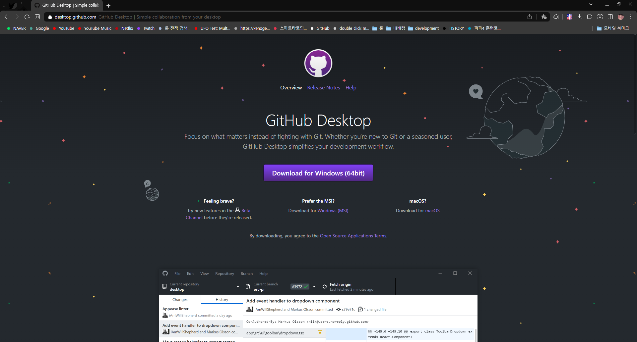Open the 피파4 훈련코... bookmark
This screenshot has height=342, width=637.
[484, 28]
